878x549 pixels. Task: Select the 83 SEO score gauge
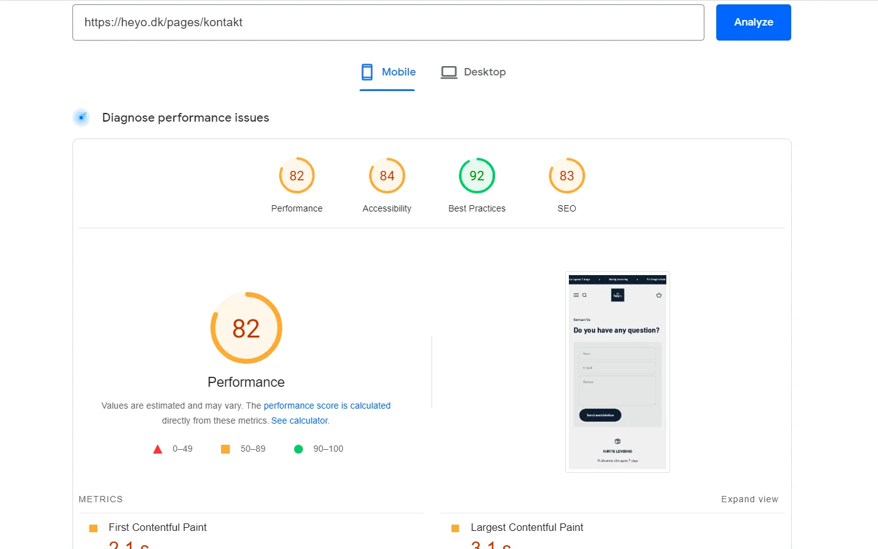pos(567,175)
